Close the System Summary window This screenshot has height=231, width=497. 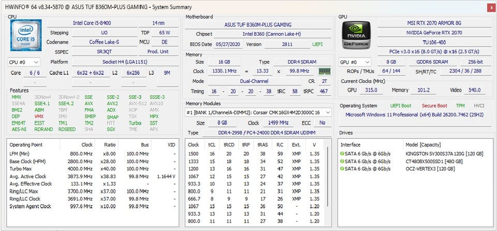click(490, 7)
